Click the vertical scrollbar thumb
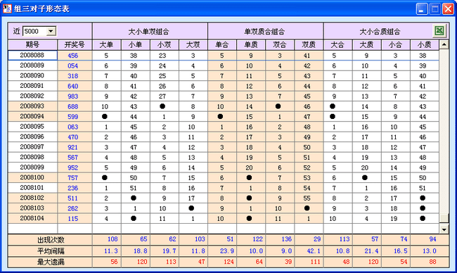 (444, 218)
